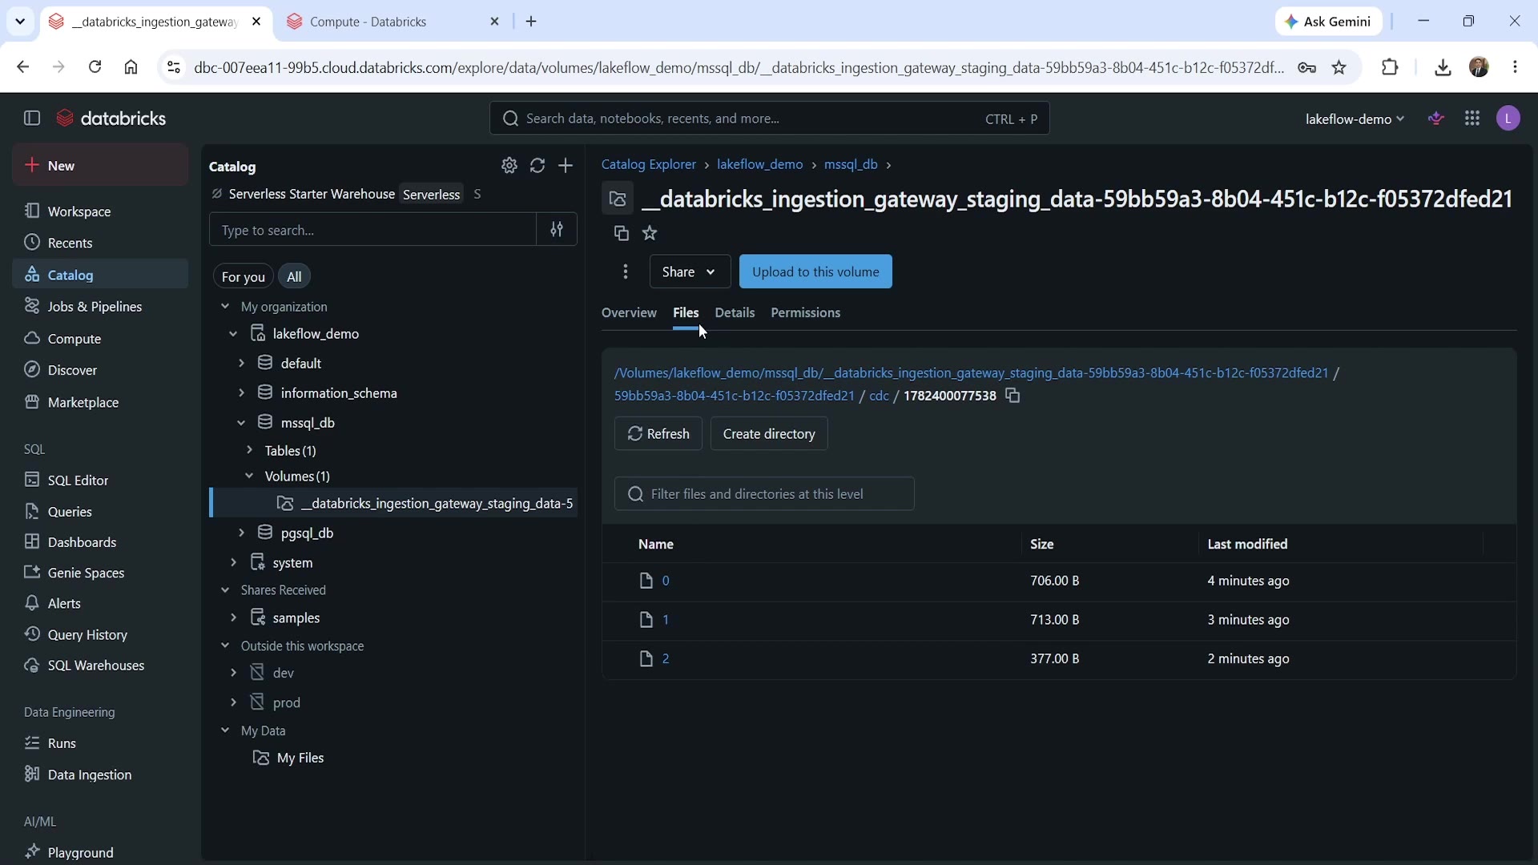Open Genie Spaces from the sidebar
Viewport: 1538px width, 865px height.
click(x=100, y=573)
